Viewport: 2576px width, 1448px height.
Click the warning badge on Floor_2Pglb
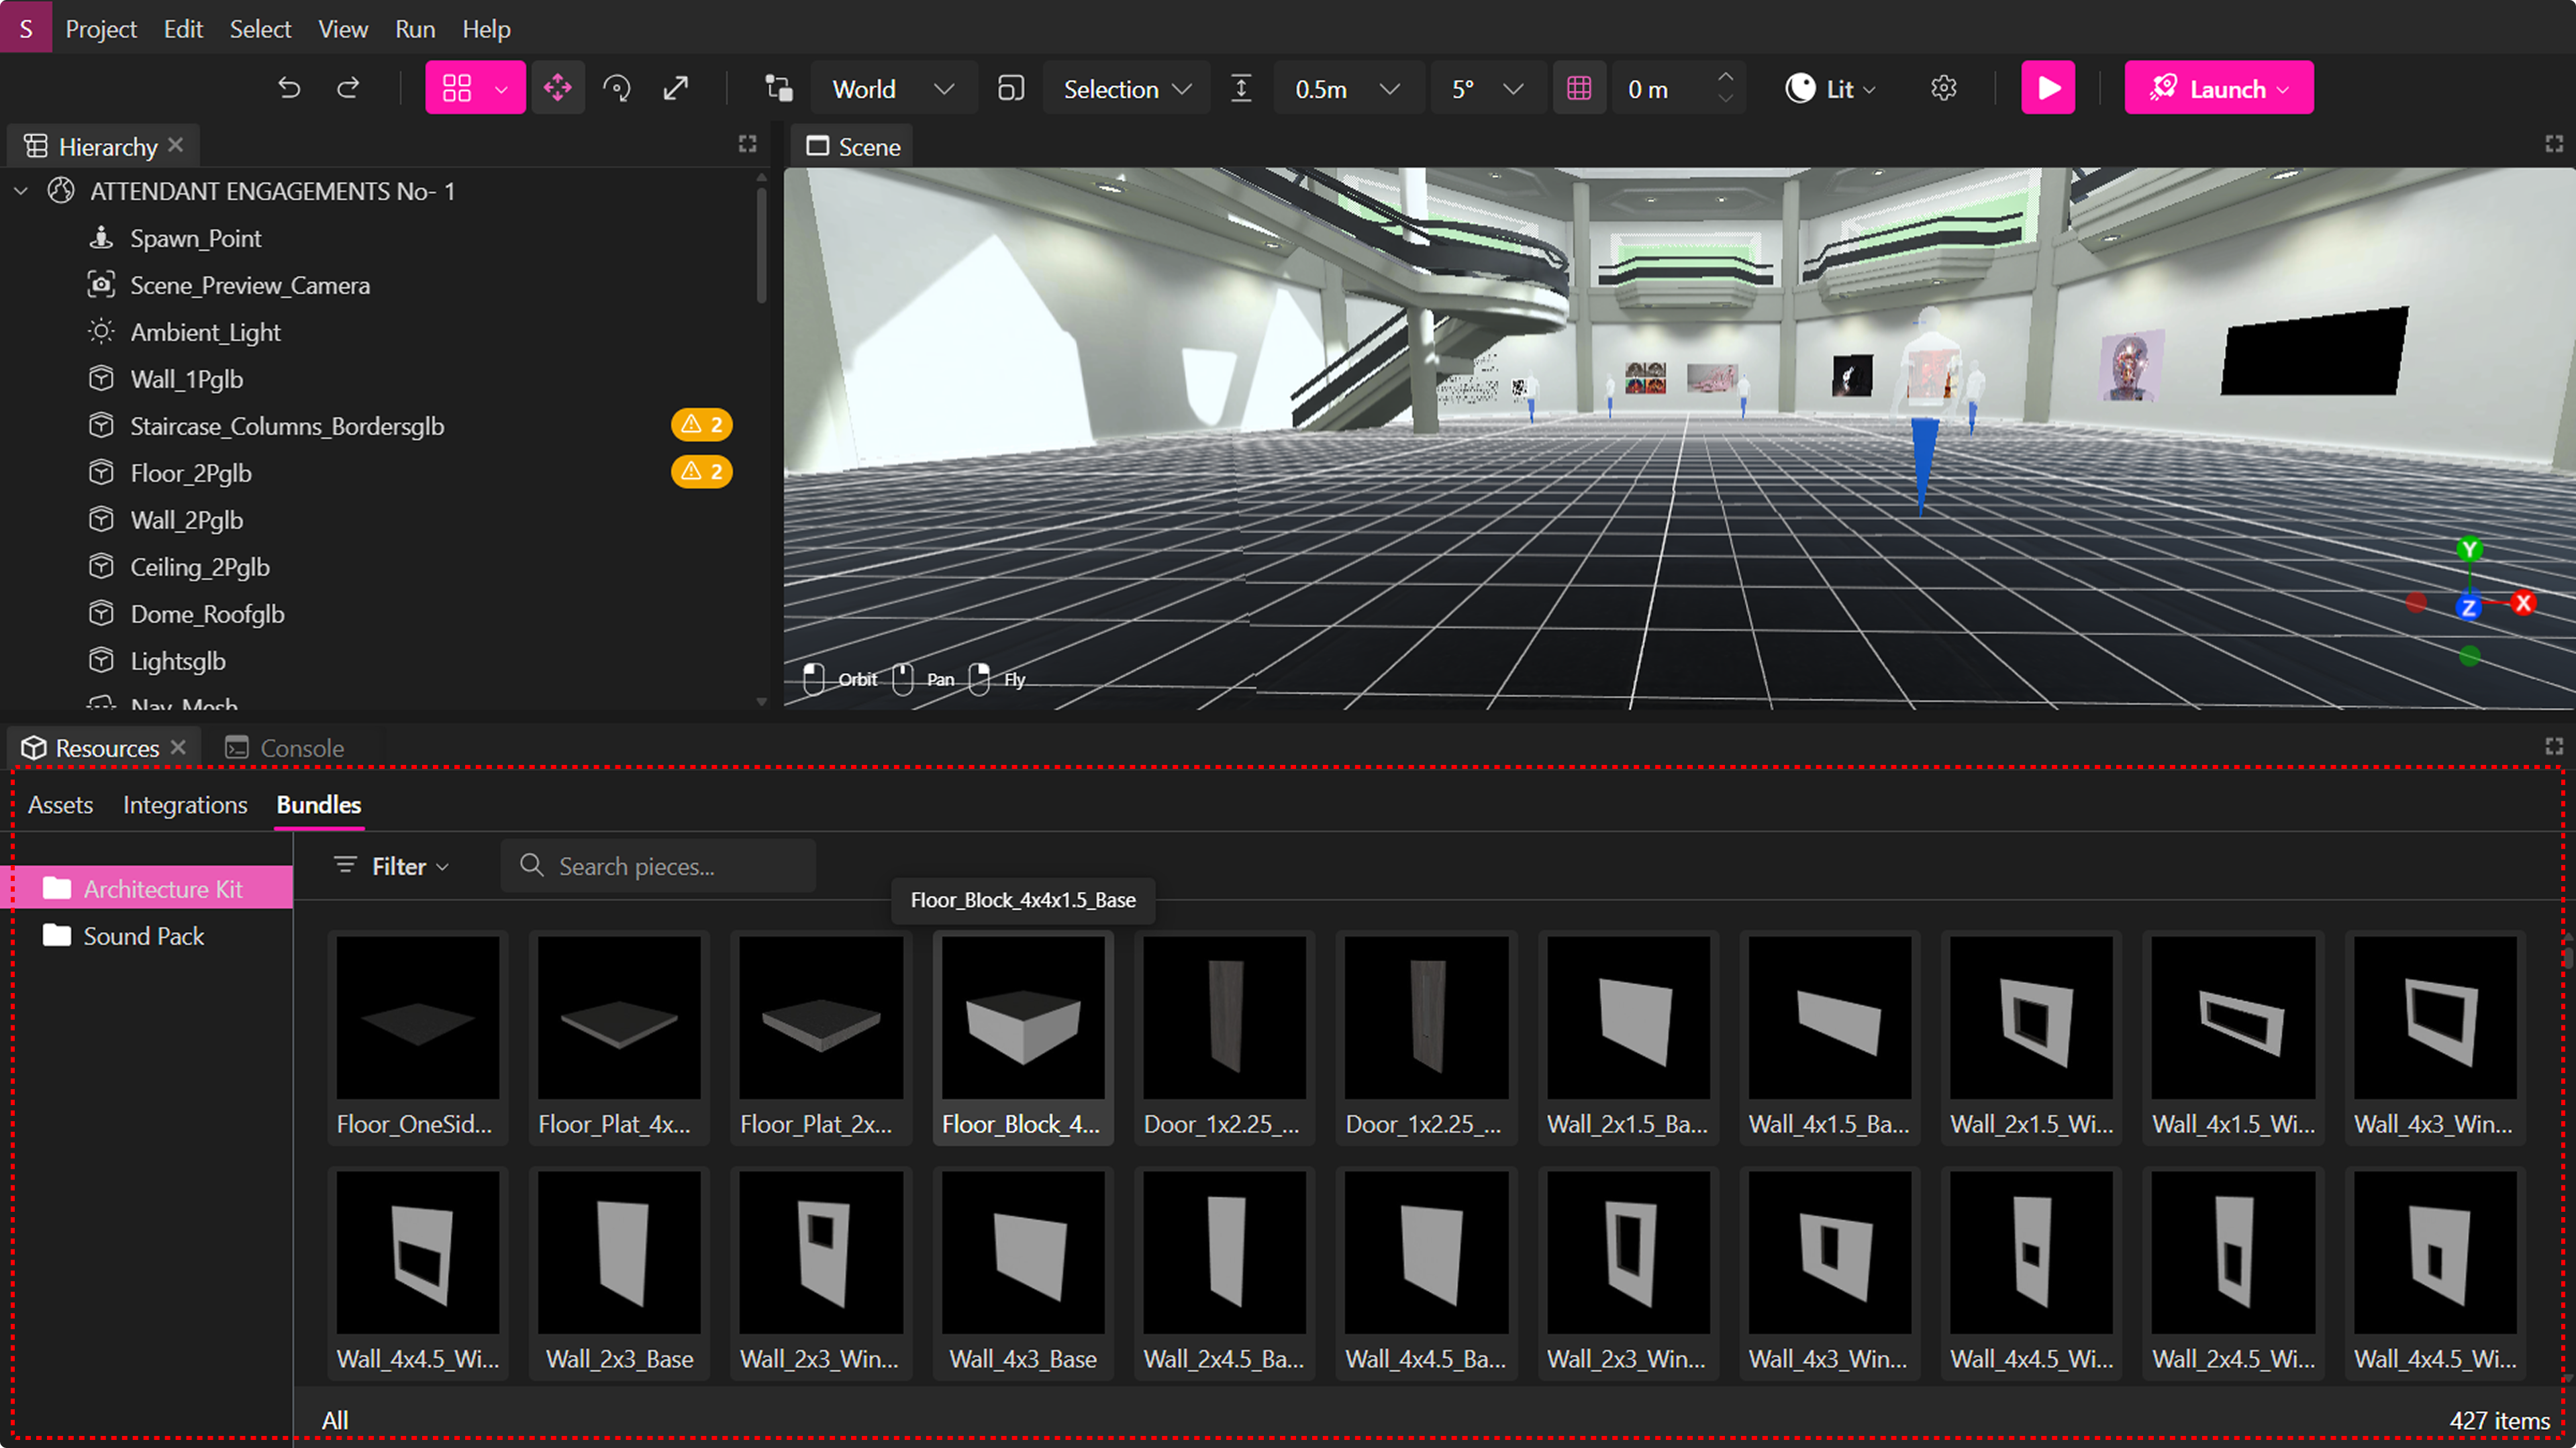point(701,471)
